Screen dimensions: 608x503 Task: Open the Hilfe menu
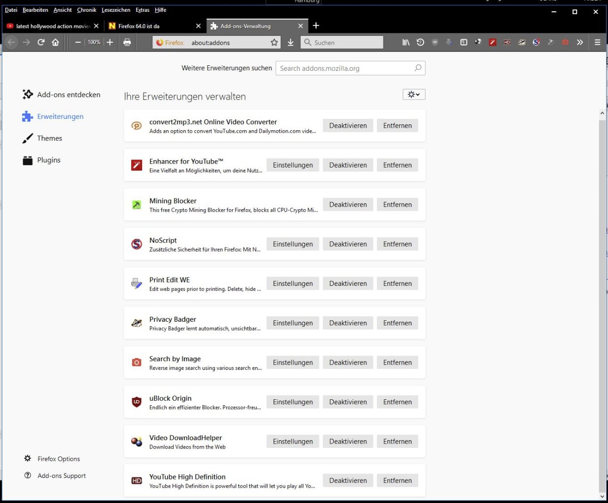tap(160, 10)
